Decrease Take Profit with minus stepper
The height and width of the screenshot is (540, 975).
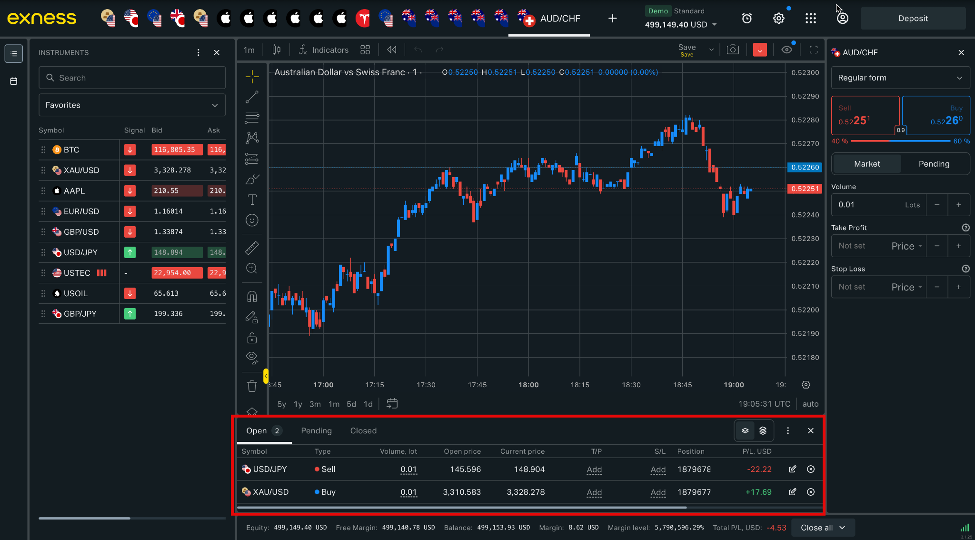937,246
